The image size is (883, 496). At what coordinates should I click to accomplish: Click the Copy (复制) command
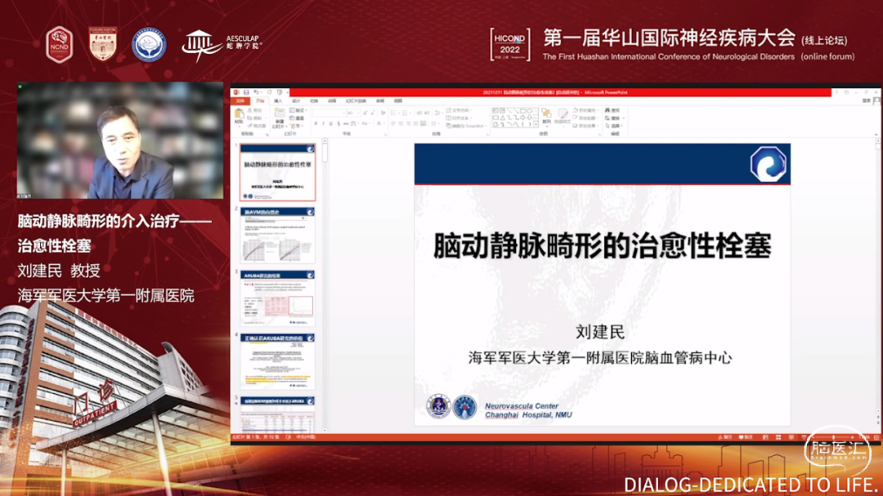(255, 118)
